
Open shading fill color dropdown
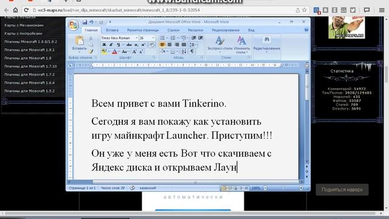point(167,51)
